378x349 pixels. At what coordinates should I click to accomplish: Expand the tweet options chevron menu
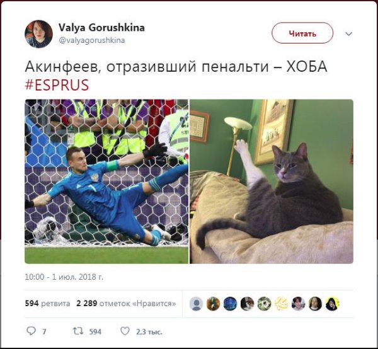pos(348,34)
